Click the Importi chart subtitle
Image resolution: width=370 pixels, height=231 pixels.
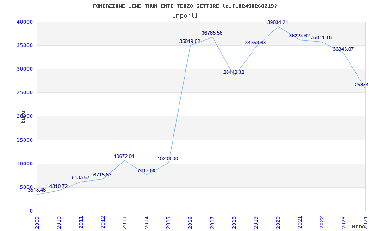coord(185,16)
